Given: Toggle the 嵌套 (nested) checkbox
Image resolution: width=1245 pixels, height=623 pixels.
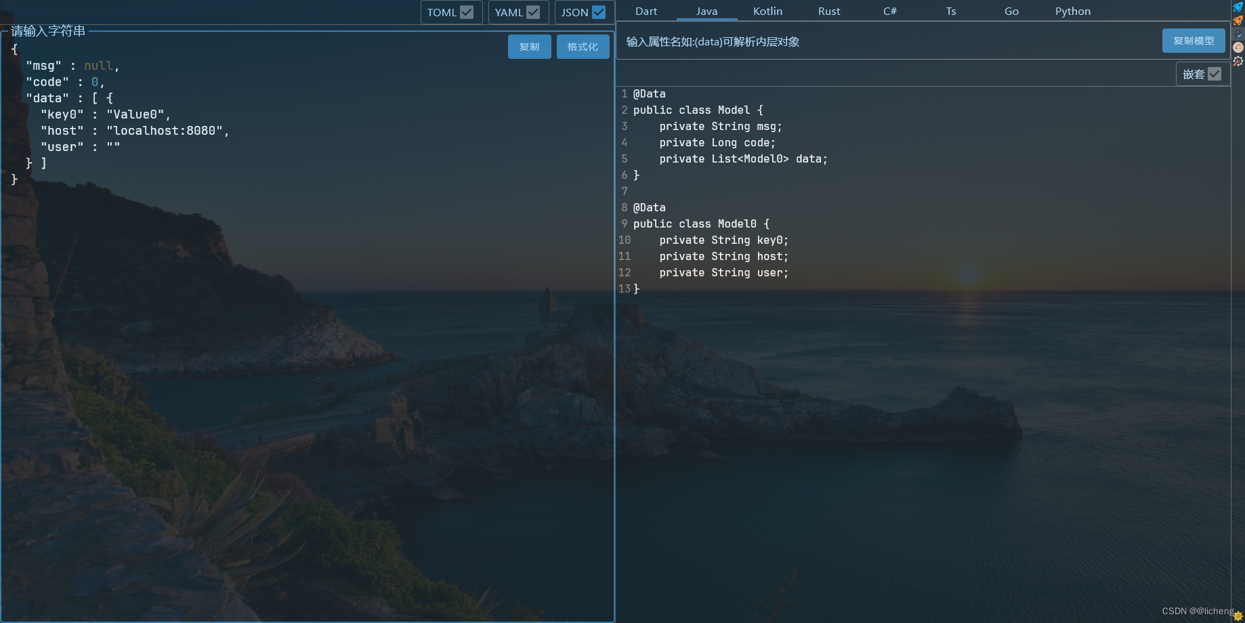Looking at the screenshot, I should (x=1215, y=74).
